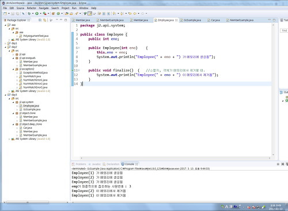
Task: Open dropdown arrow next to New Java Class
Action: tap(62, 14)
